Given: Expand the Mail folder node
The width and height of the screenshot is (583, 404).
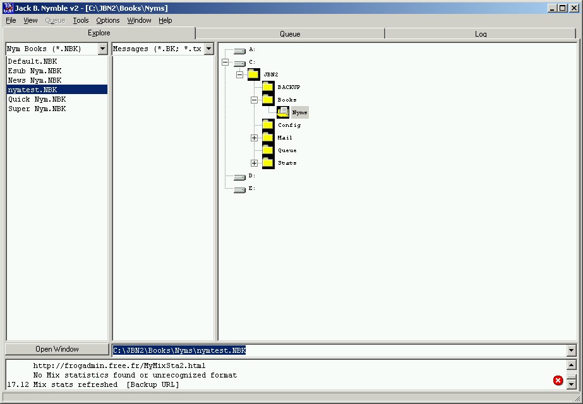Looking at the screenshot, I should pos(254,138).
